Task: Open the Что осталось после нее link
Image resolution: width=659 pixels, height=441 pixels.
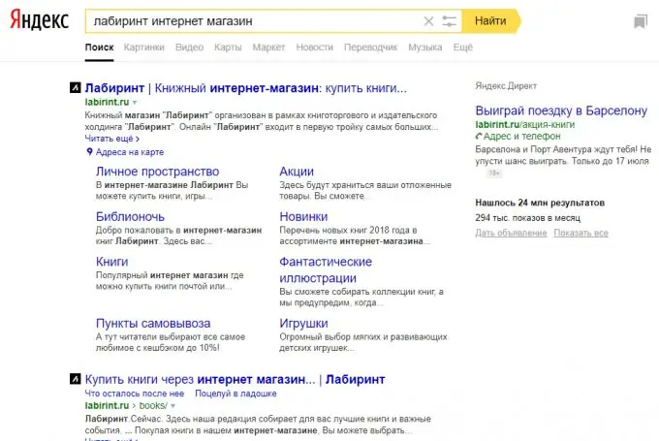Action: point(135,394)
